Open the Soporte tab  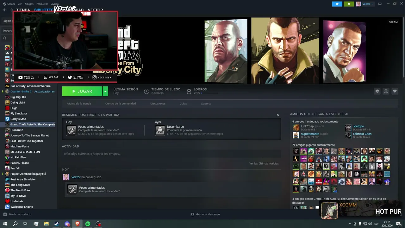click(206, 104)
